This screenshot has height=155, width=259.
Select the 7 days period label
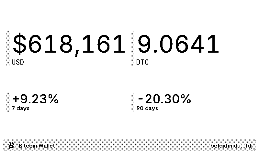point(20,108)
